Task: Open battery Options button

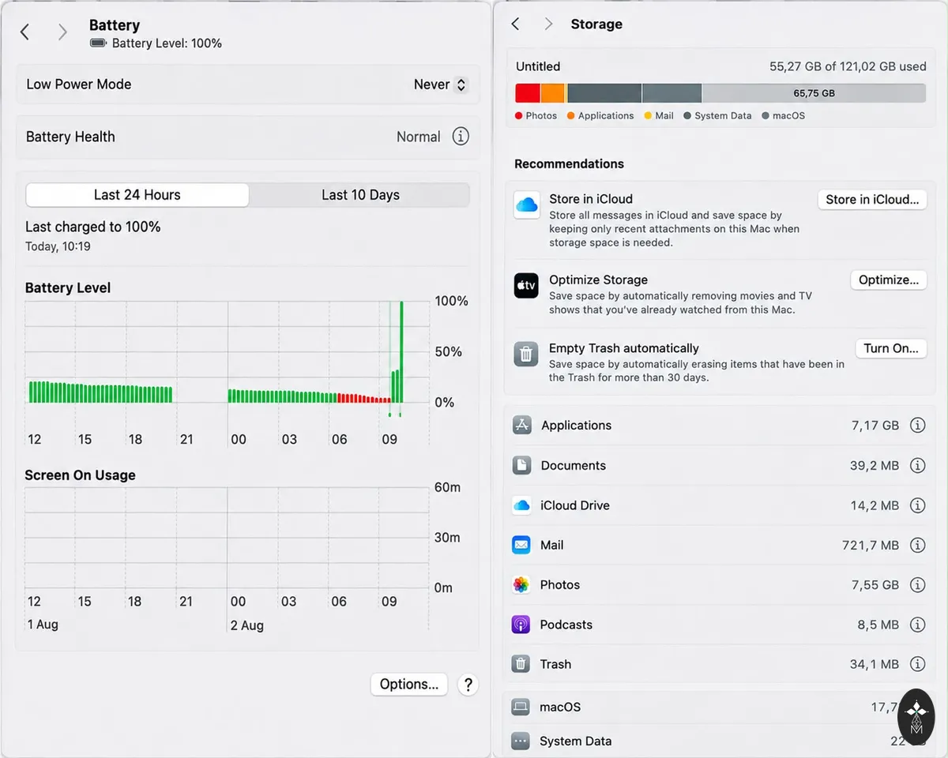Action: (x=409, y=685)
